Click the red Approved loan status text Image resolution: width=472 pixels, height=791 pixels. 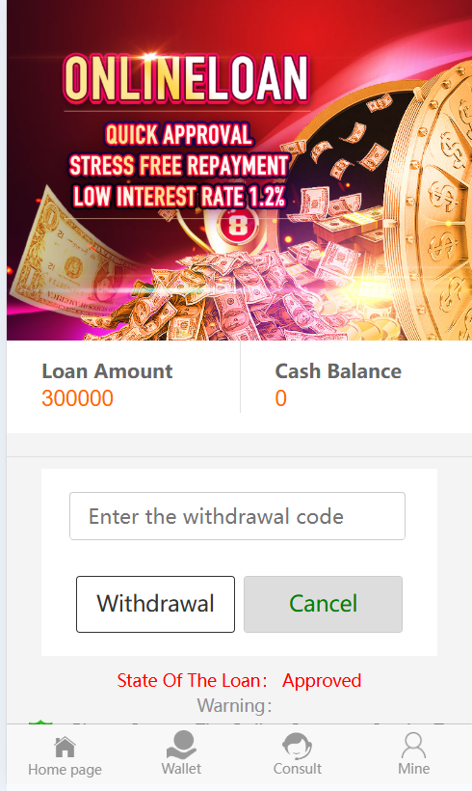click(322, 680)
